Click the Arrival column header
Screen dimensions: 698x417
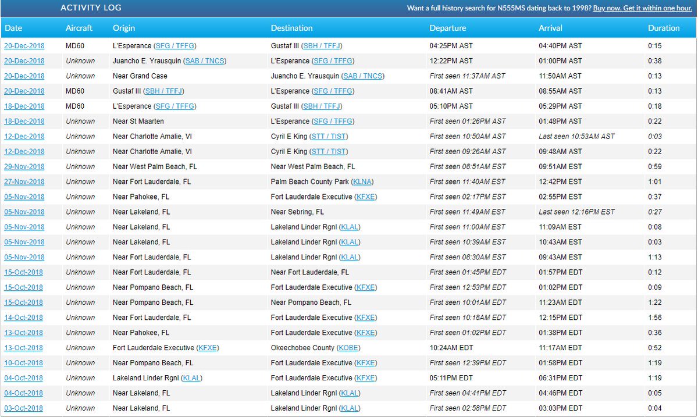550,28
